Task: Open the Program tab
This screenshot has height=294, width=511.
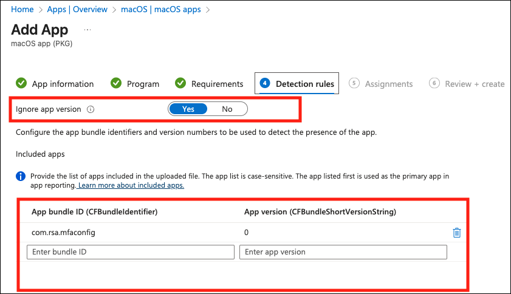Action: point(143,84)
